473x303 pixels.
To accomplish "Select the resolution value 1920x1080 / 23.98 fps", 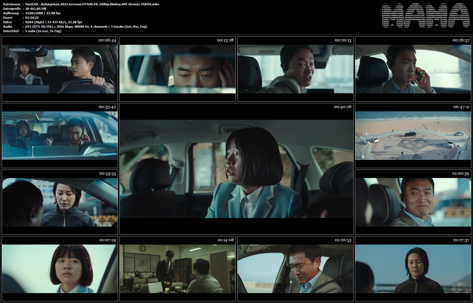I will click(43, 13).
